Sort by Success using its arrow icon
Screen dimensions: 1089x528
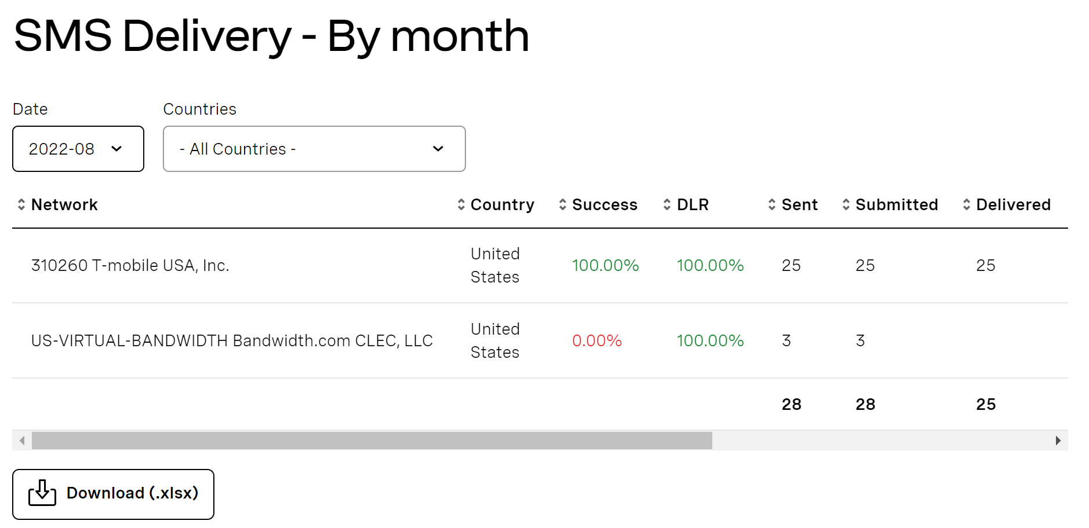[x=563, y=204]
